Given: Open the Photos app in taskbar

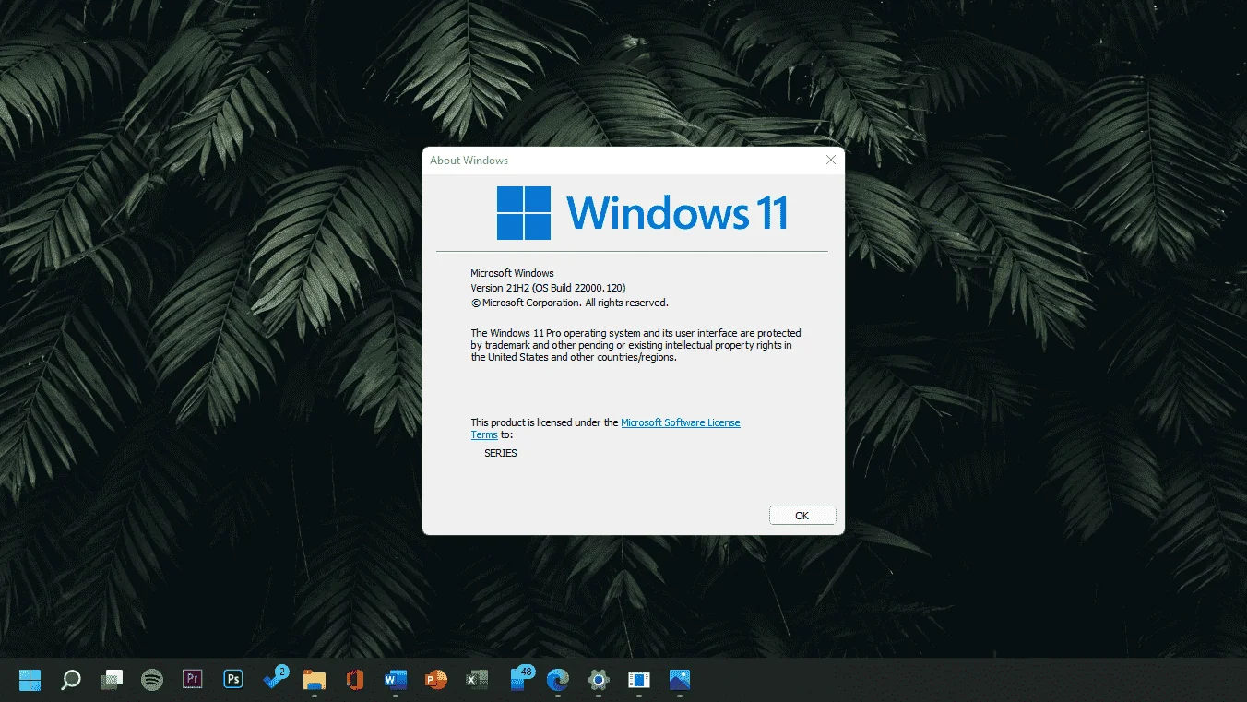Looking at the screenshot, I should pos(680,680).
